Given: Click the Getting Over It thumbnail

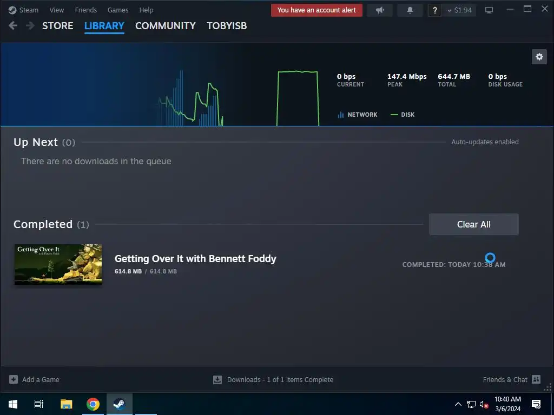Looking at the screenshot, I should (x=58, y=264).
